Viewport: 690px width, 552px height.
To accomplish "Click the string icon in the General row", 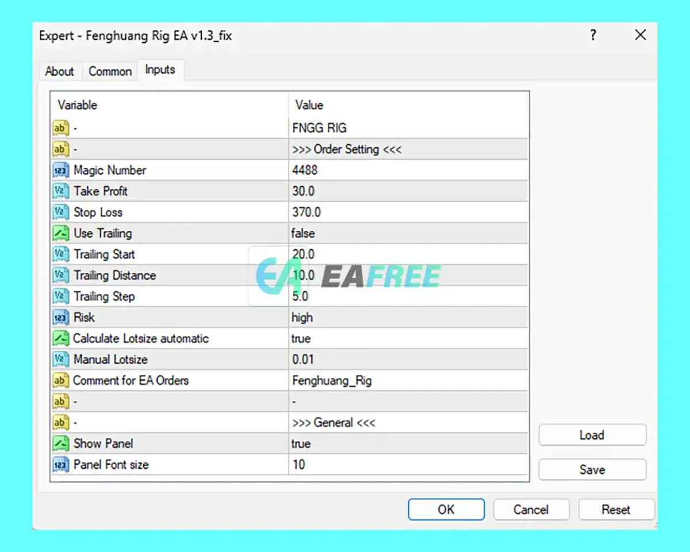I will pyautogui.click(x=60, y=423).
